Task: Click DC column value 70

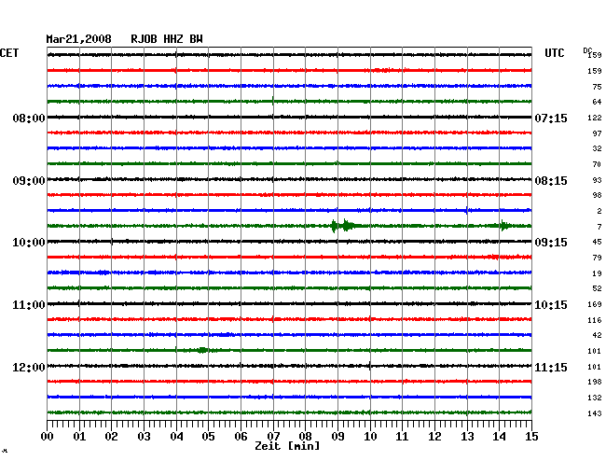Action: (597, 164)
